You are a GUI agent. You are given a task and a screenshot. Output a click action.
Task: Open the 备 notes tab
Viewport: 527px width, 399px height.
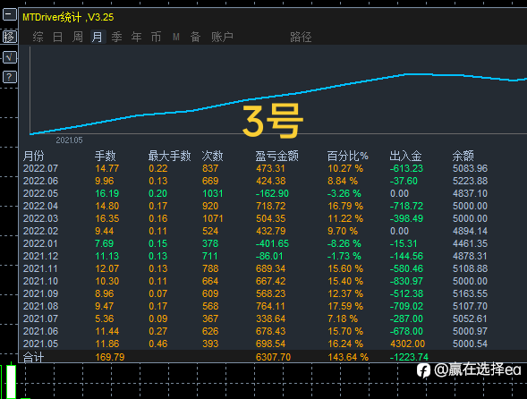(196, 37)
